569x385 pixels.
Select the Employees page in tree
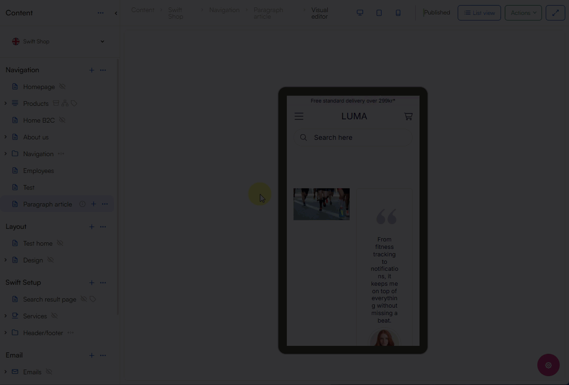39,171
